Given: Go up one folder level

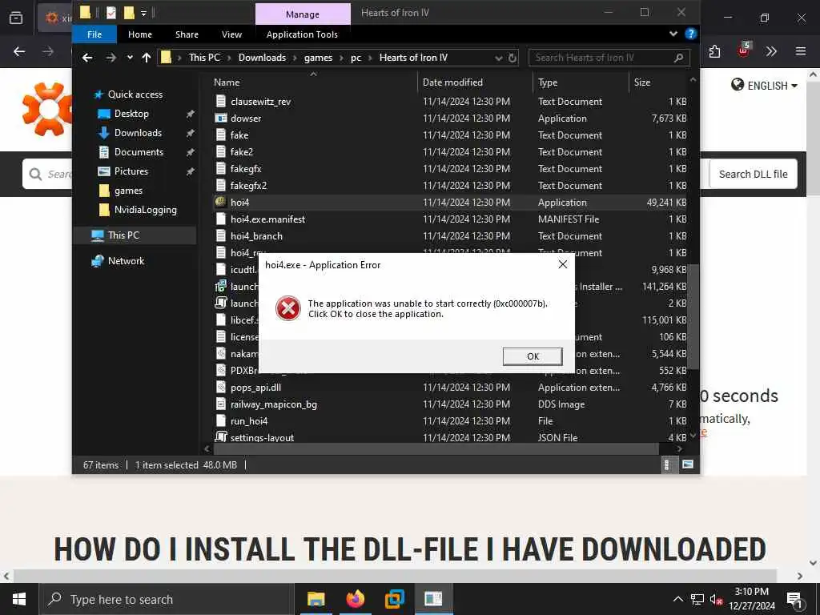Looking at the screenshot, I should (x=147, y=58).
